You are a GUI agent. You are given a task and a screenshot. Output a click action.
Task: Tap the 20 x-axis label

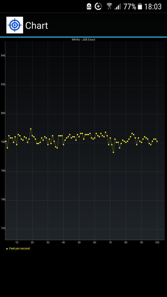32,242
